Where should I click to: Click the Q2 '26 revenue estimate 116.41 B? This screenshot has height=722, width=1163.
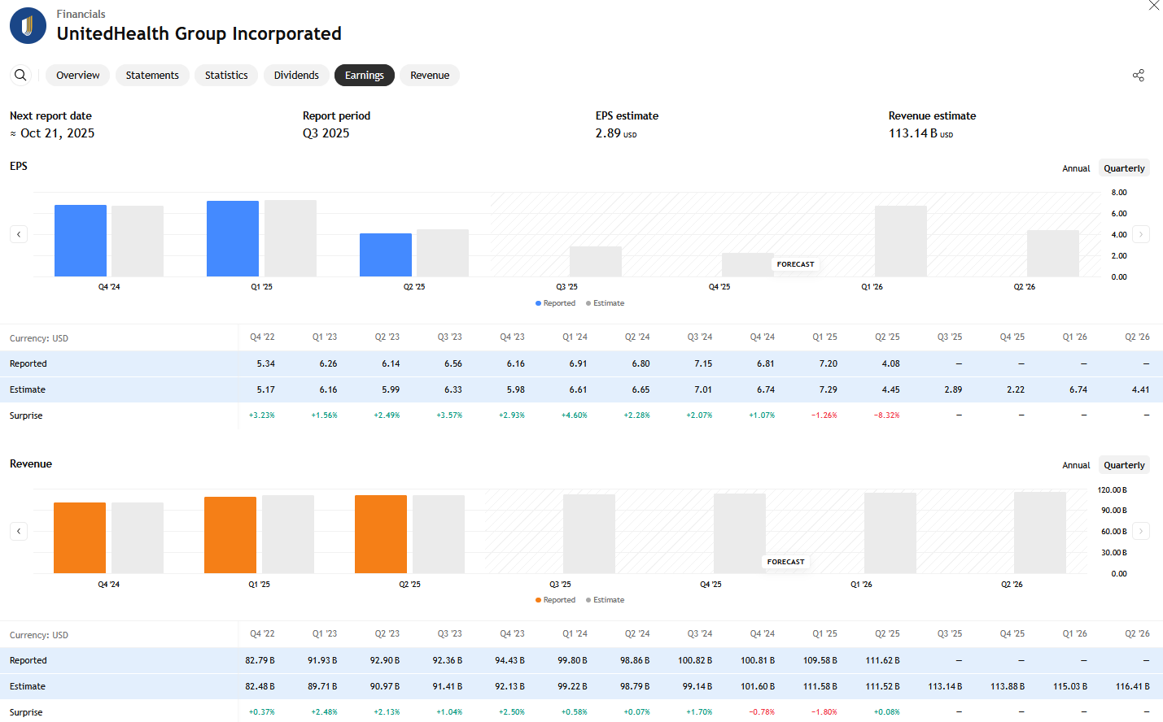1133,686
